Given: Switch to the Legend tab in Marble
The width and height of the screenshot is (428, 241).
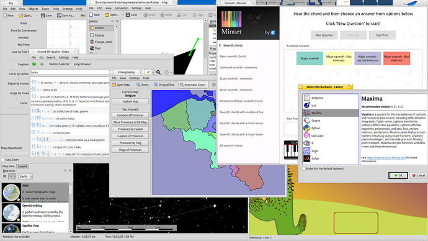Looking at the screenshot, I should [22, 166].
